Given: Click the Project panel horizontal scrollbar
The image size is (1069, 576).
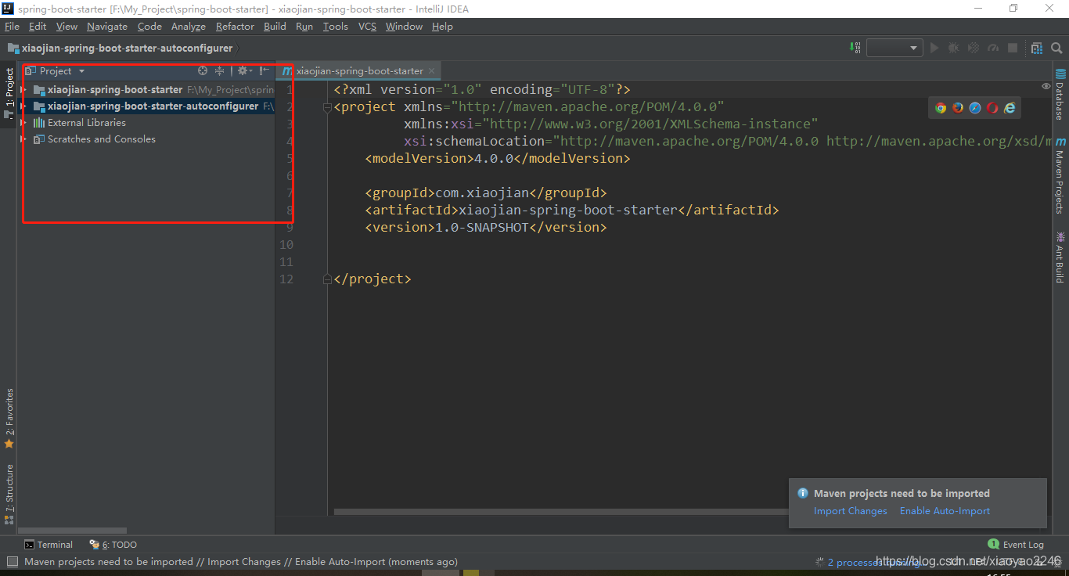Looking at the screenshot, I should point(72,531).
